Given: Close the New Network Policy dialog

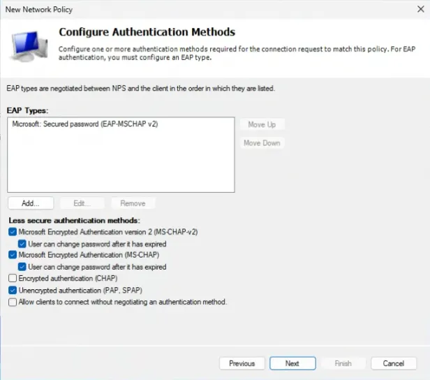Looking at the screenshot, I should tap(421, 9).
